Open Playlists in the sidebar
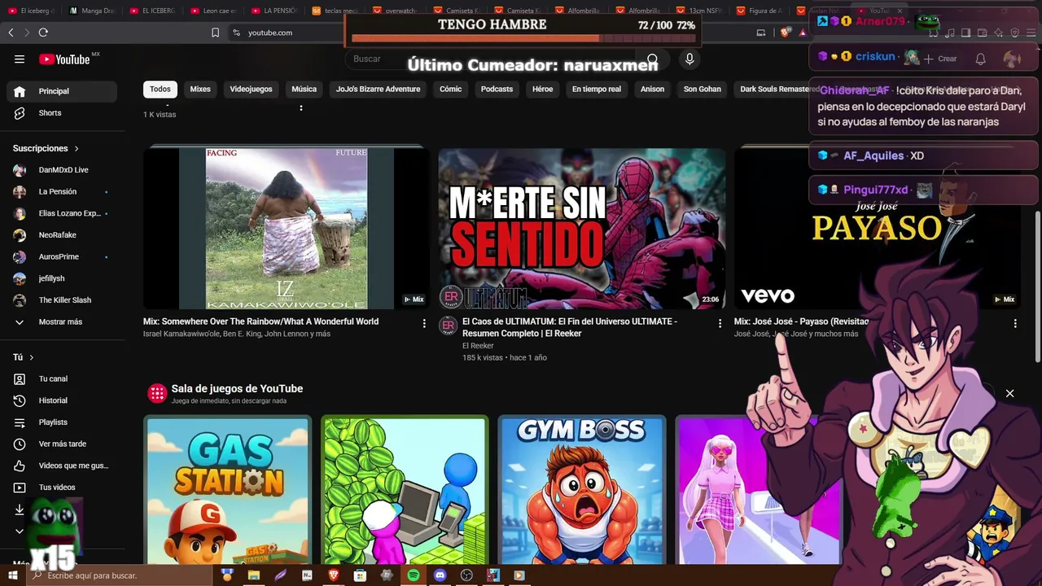 click(62, 422)
